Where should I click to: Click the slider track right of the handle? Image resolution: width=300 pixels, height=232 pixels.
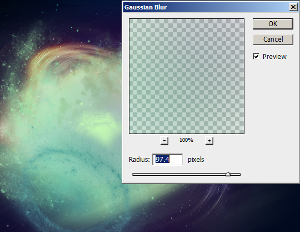coord(236,175)
